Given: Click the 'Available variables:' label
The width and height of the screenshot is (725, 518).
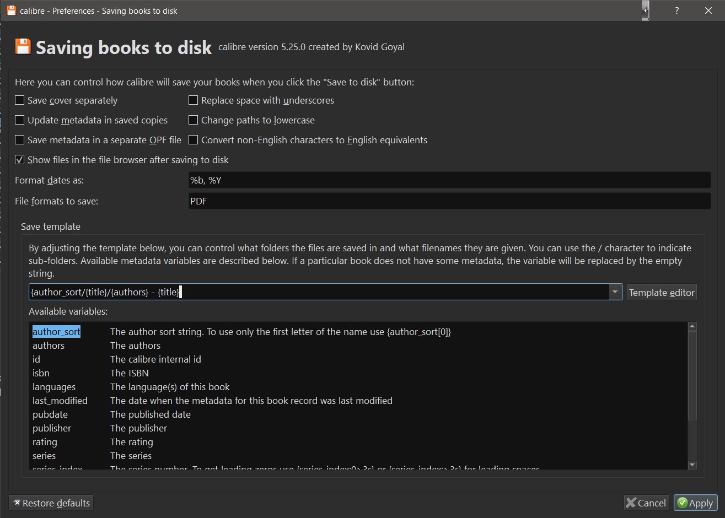Looking at the screenshot, I should pyautogui.click(x=68, y=311).
